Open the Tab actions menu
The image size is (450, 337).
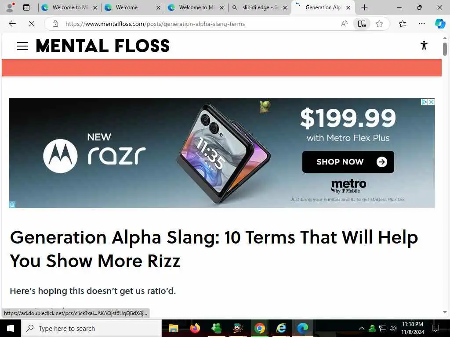[26, 7]
